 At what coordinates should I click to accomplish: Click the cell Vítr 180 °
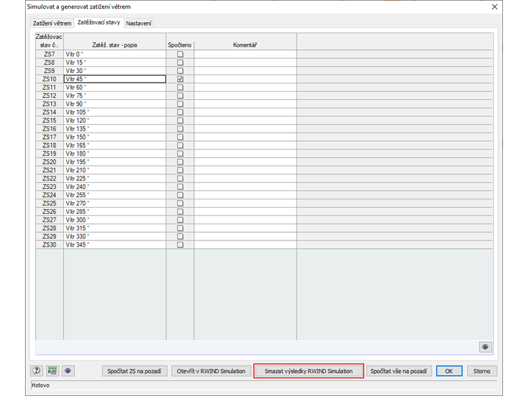pos(115,154)
